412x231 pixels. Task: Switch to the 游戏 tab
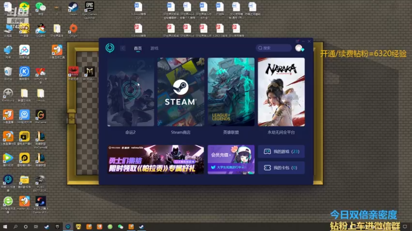tap(154, 48)
